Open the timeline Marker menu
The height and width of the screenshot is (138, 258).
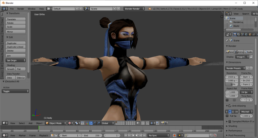click(22, 135)
